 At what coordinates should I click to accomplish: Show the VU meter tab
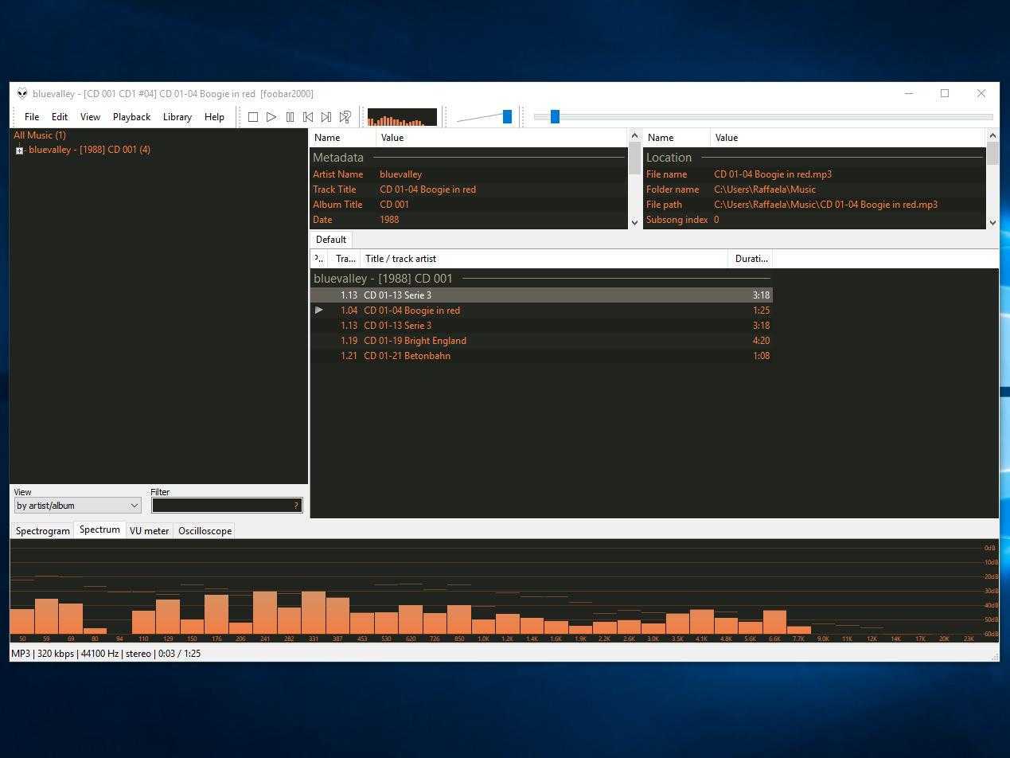[149, 531]
